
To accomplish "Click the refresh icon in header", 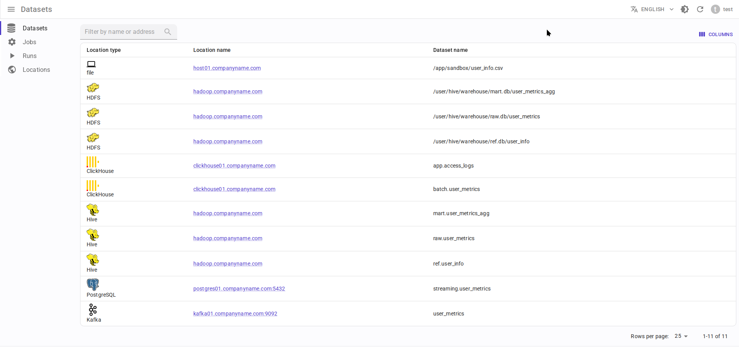I will pos(700,9).
